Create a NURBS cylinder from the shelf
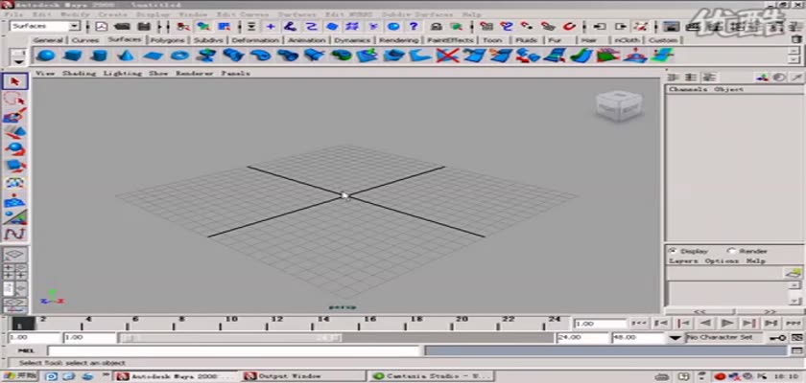This screenshot has width=806, height=383. (99, 55)
